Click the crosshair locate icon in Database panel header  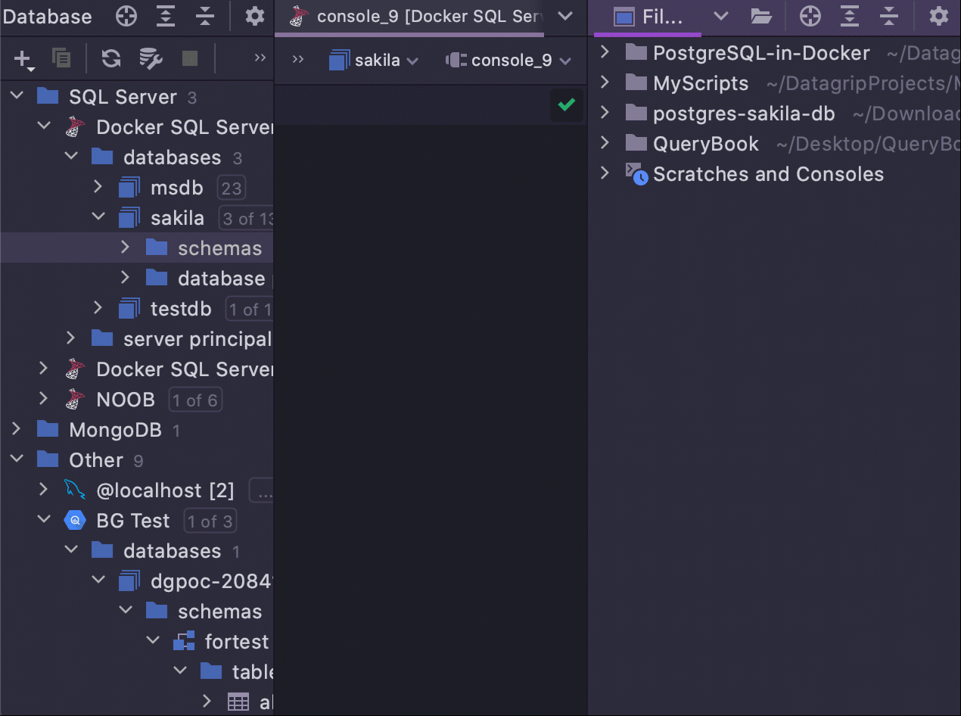(x=126, y=16)
